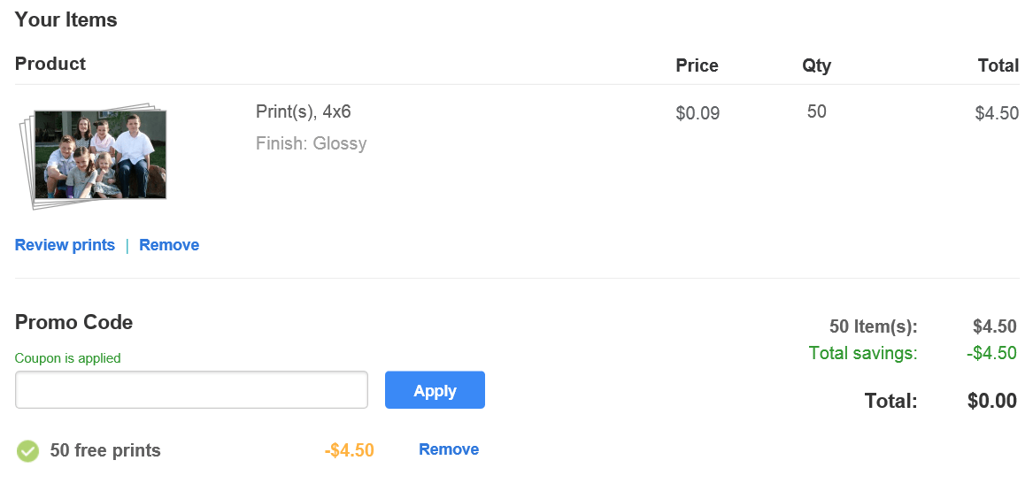Click the Promo Code heading
The width and height of the screenshot is (1033, 491).
click(73, 322)
